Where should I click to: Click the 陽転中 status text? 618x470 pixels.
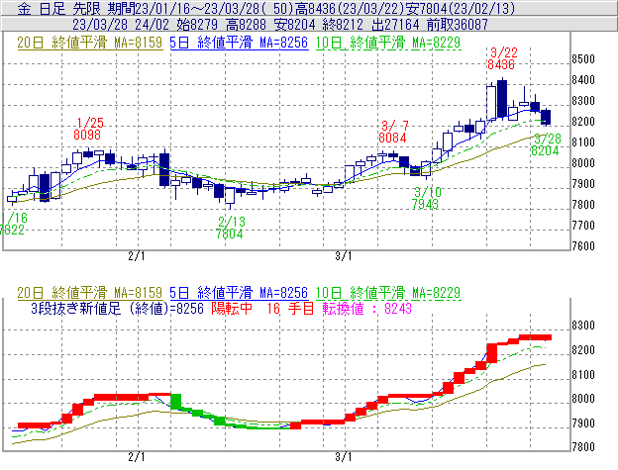click(x=234, y=308)
